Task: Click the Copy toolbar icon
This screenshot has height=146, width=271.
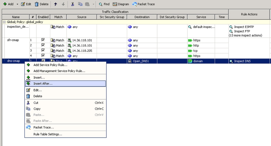Action: point(80,4)
